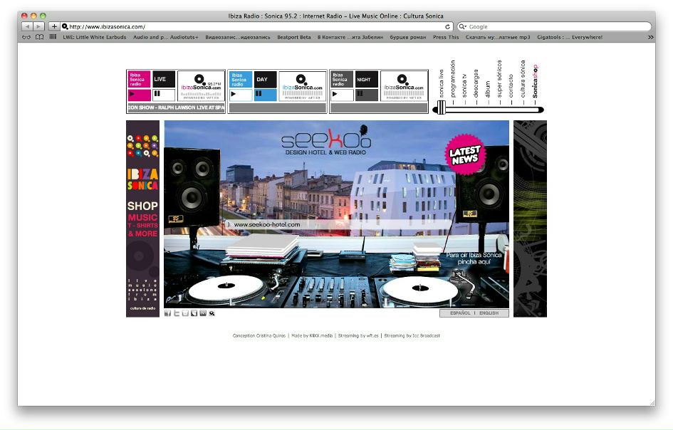Click the Facebook icon below the banner
Viewport: 673px width, 430px height.
[168, 313]
